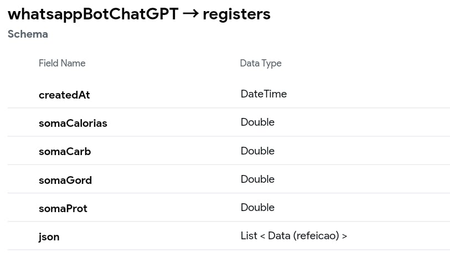
Task: Click the Schema section heading
Action: coord(28,34)
